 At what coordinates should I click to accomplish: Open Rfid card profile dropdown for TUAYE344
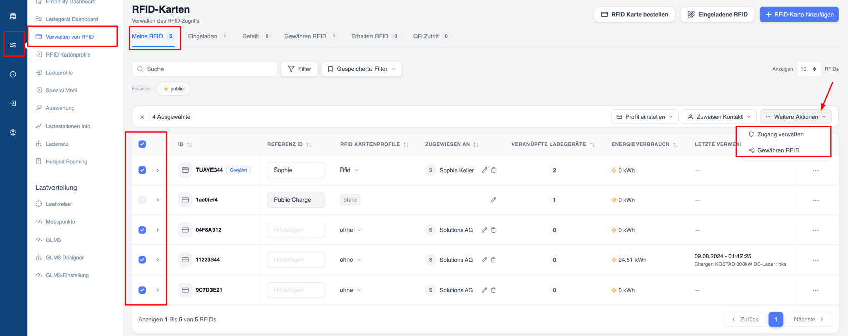tap(349, 170)
